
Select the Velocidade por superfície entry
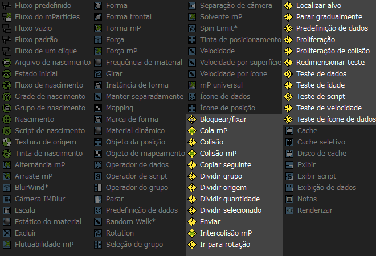click(x=240, y=63)
